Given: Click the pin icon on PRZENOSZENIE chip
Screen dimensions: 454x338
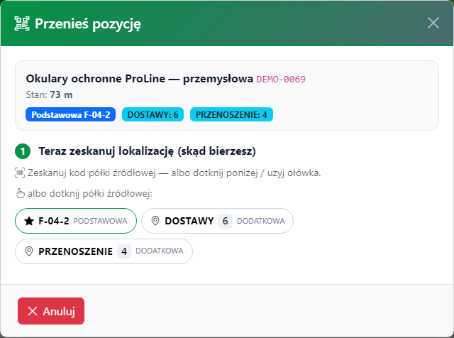Looking at the screenshot, I should 29,251.
